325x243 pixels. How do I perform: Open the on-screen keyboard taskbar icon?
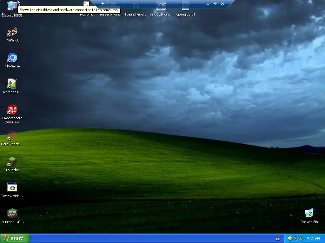click(x=278, y=239)
